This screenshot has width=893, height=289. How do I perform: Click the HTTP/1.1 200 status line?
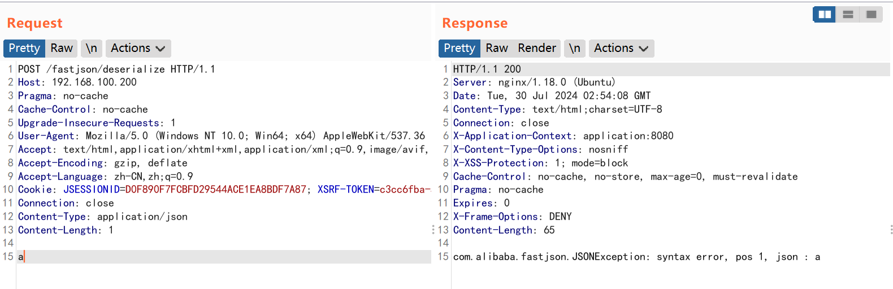(487, 69)
